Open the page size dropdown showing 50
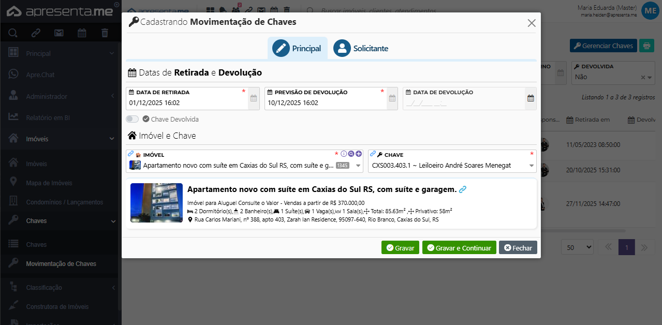Image resolution: width=662 pixels, height=325 pixels. click(x=577, y=247)
